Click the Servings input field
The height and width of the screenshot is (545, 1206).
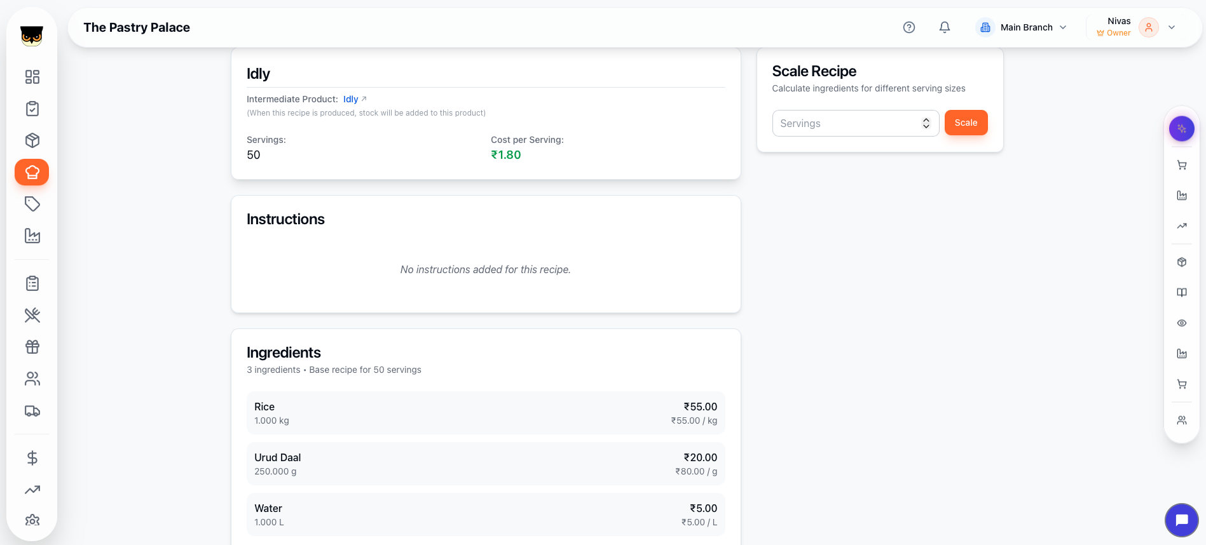pos(846,123)
